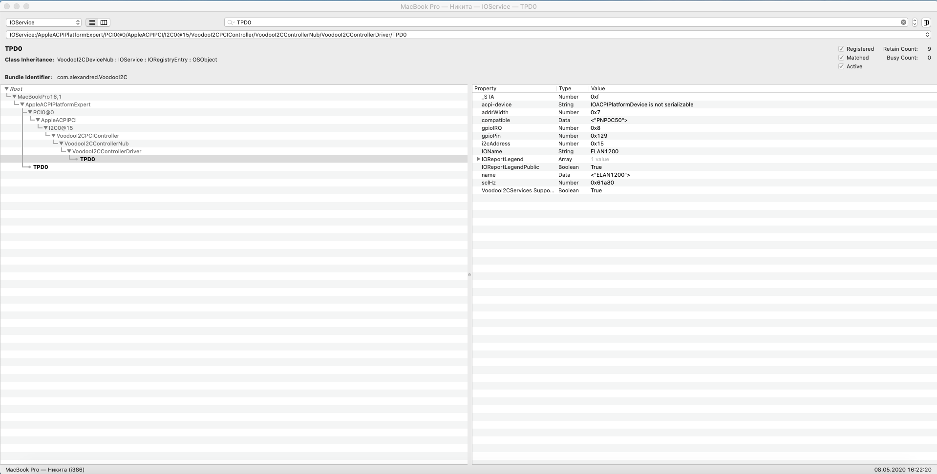Collapse the Voodool2CControllerDriver tree node
Image resolution: width=937 pixels, height=474 pixels.
click(69, 151)
